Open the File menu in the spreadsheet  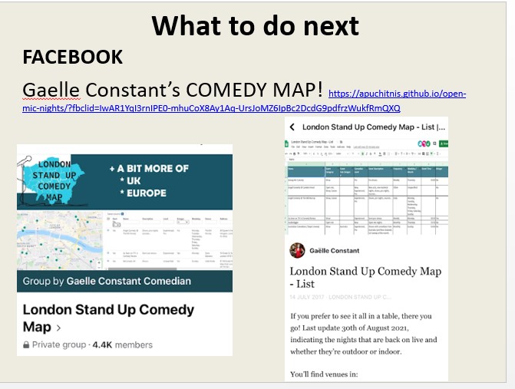[293, 147]
